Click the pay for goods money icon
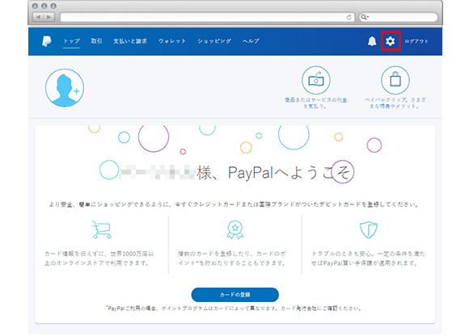The height and width of the screenshot is (336, 469). pyautogui.click(x=316, y=80)
